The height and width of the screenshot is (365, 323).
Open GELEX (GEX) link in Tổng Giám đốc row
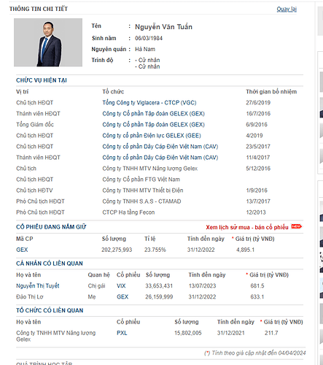point(153,125)
